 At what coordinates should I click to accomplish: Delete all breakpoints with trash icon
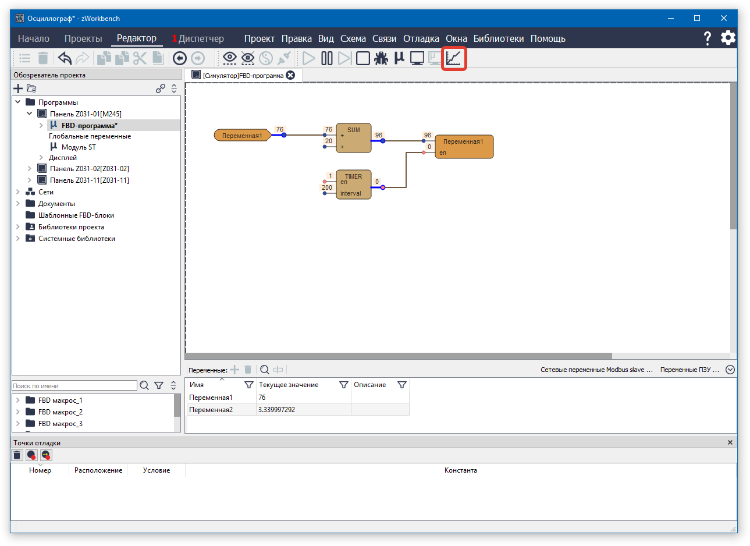click(x=17, y=455)
